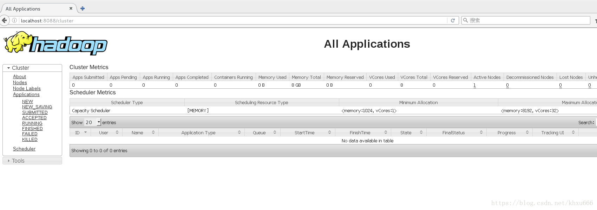Sort the table by ID column

click(x=80, y=133)
